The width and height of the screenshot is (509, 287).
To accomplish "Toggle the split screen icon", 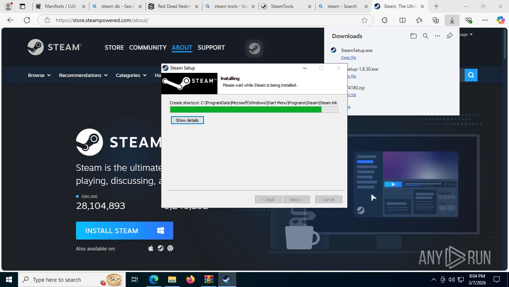I will click(402, 20).
